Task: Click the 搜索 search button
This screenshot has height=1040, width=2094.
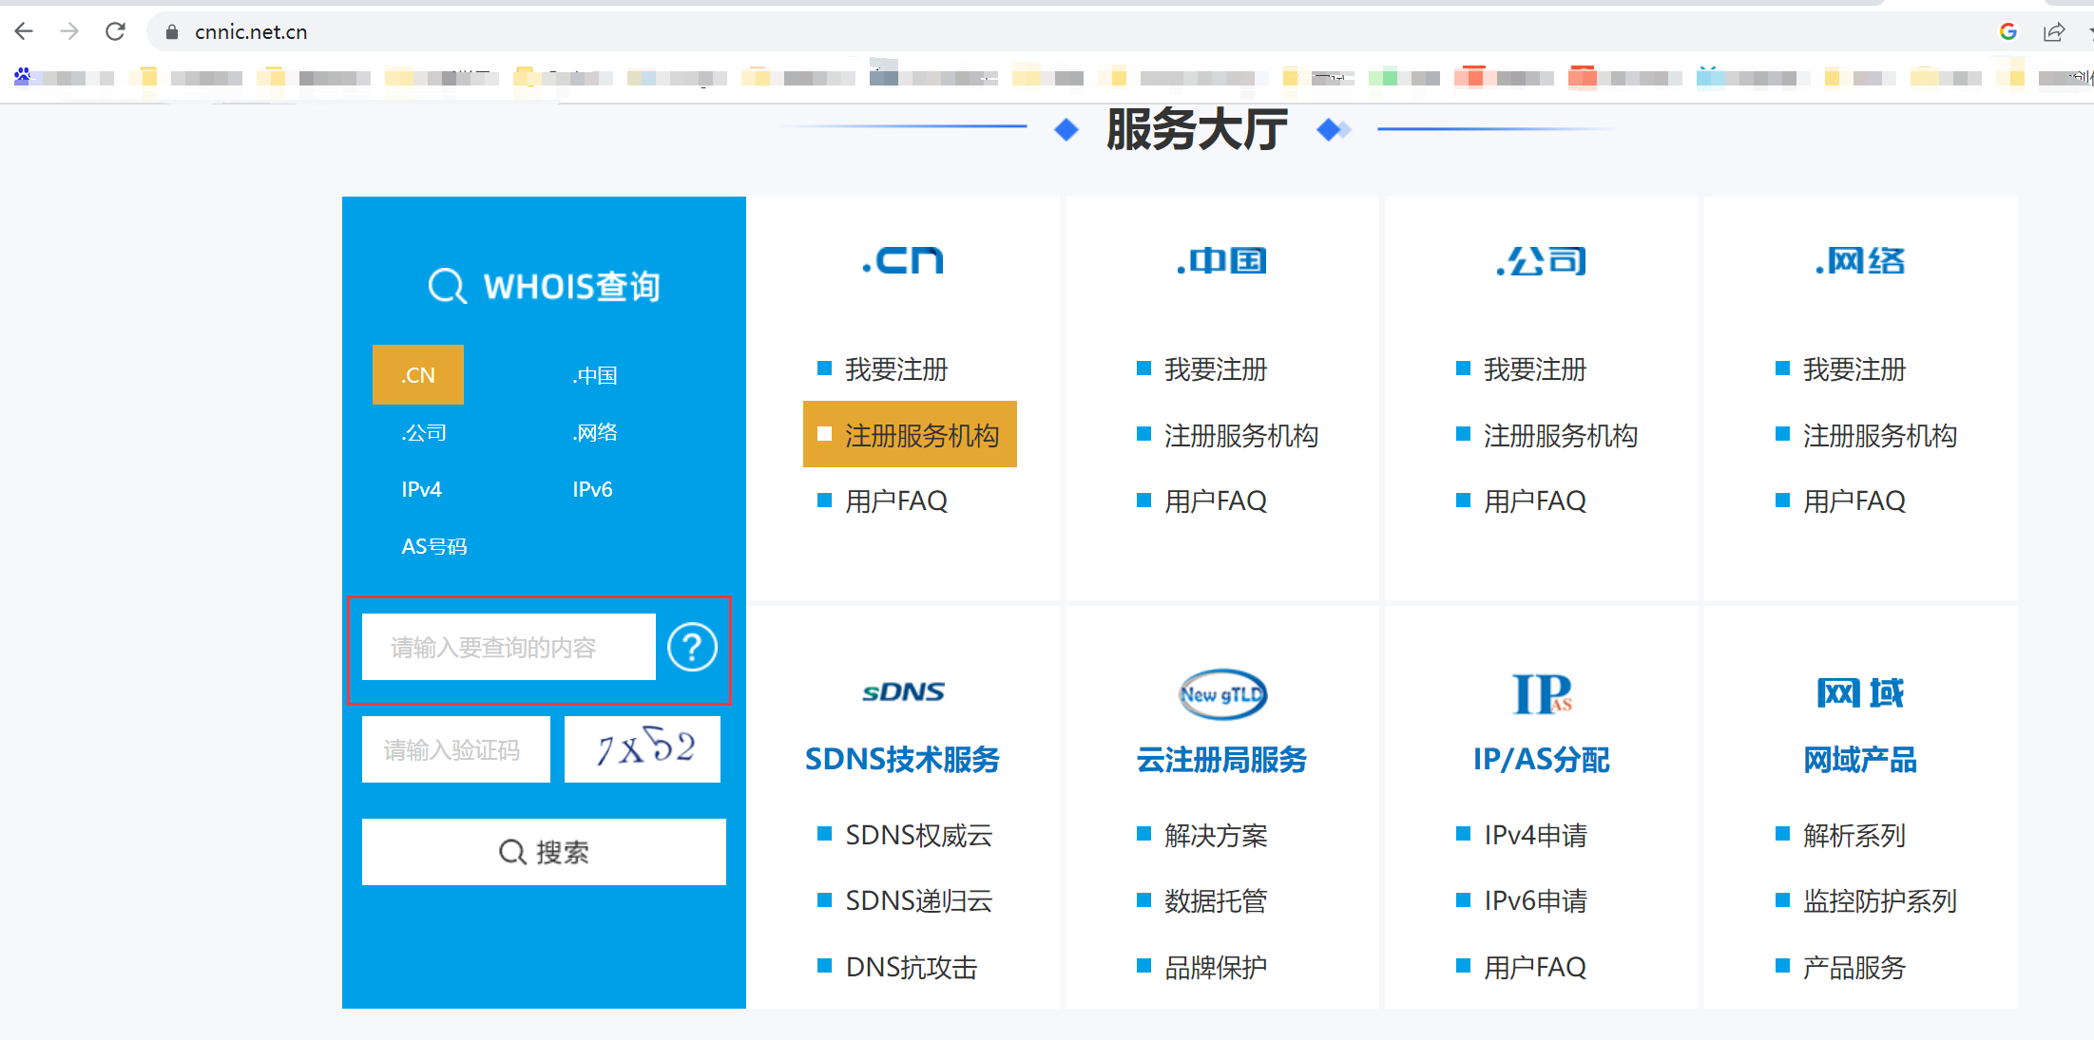Action: click(544, 852)
